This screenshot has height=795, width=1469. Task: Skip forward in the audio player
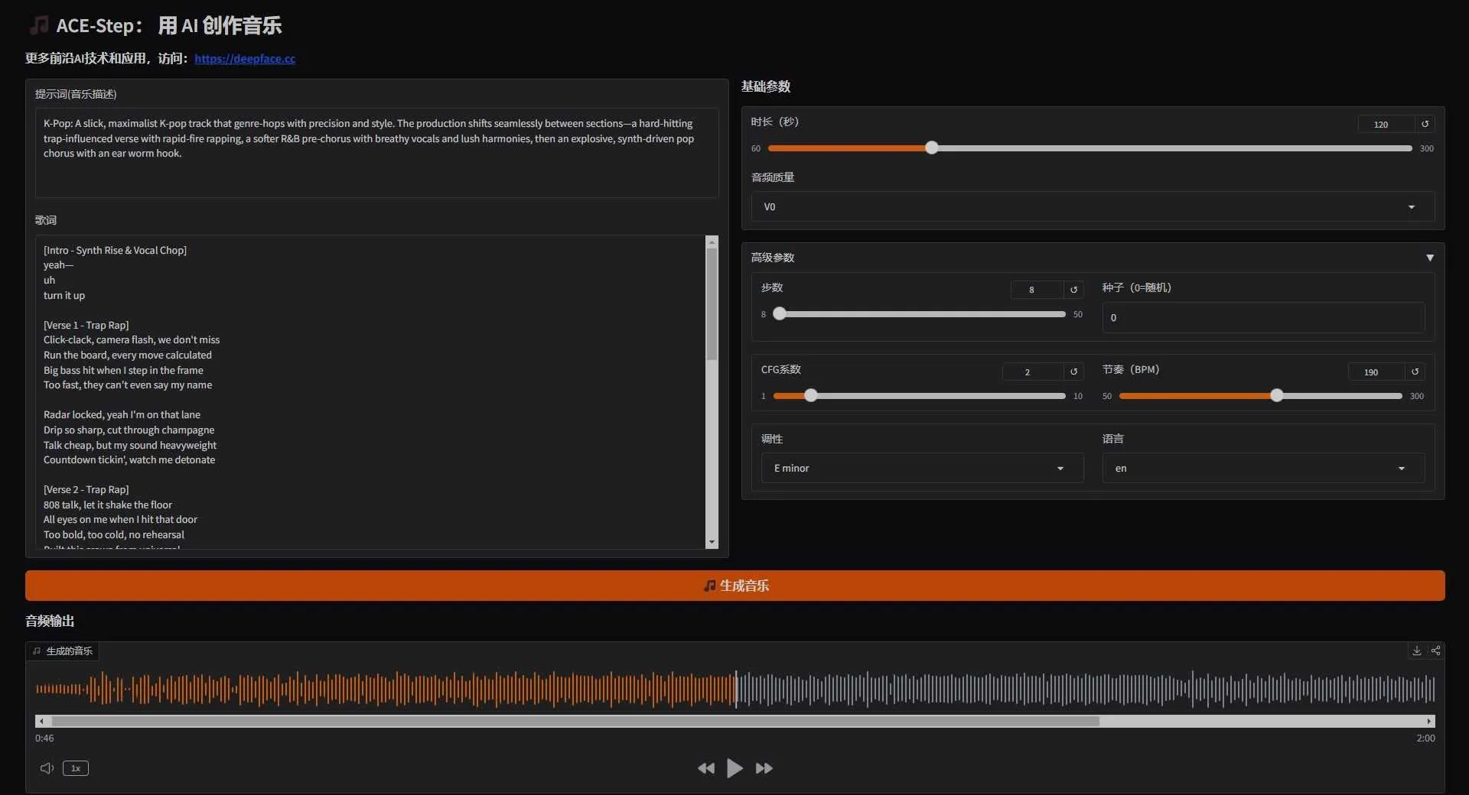(x=764, y=768)
